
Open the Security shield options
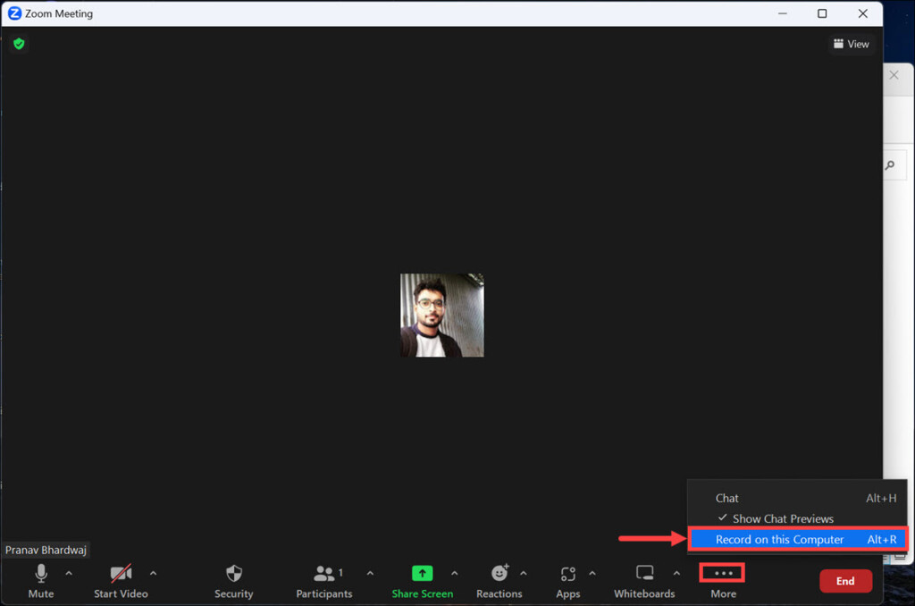(234, 574)
